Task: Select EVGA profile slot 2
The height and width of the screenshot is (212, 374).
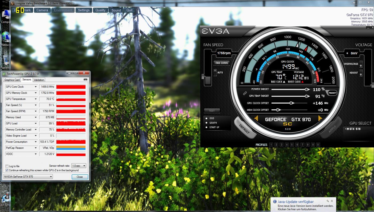Action: tap(276, 145)
